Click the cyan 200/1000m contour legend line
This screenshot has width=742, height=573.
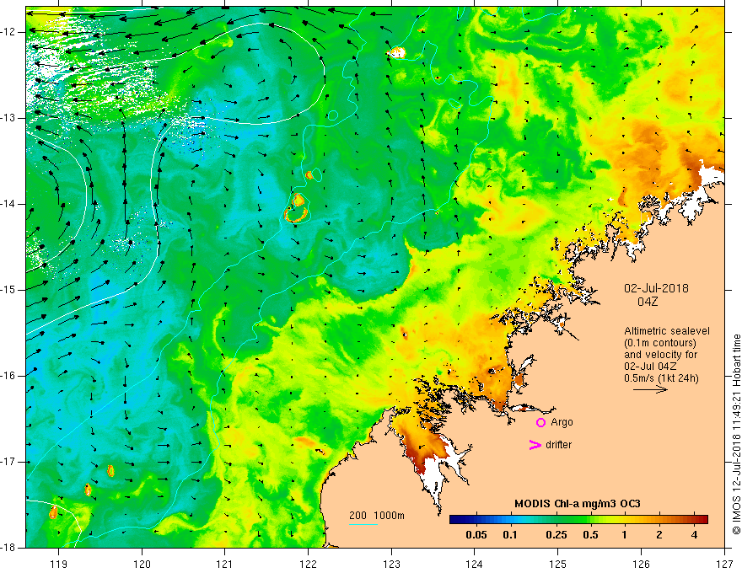pos(363,524)
